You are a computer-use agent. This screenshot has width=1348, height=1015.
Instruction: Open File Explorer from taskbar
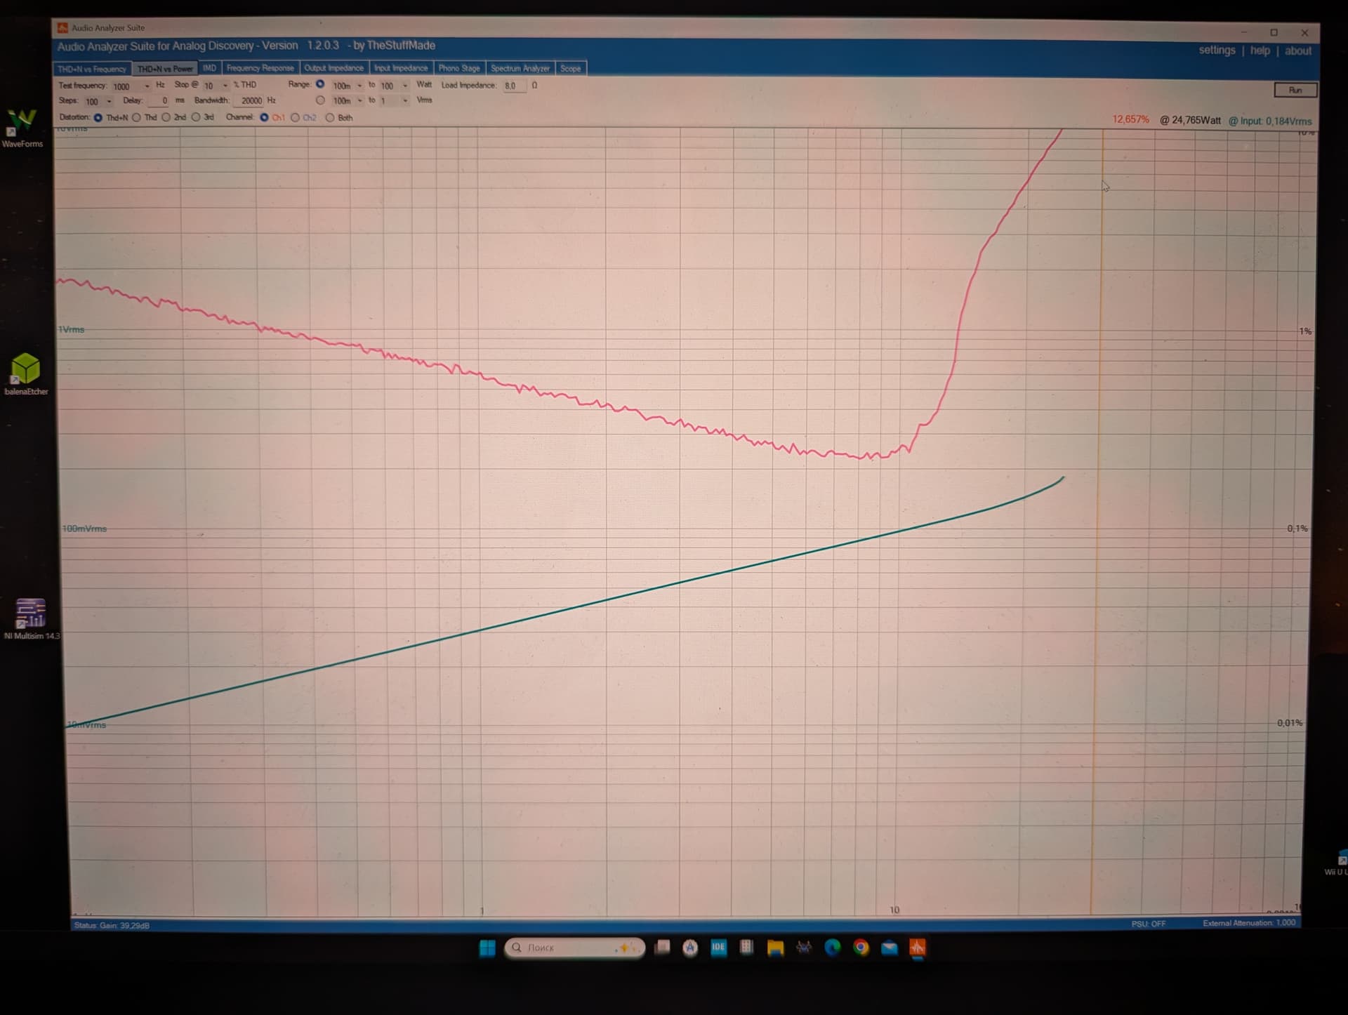tap(775, 948)
